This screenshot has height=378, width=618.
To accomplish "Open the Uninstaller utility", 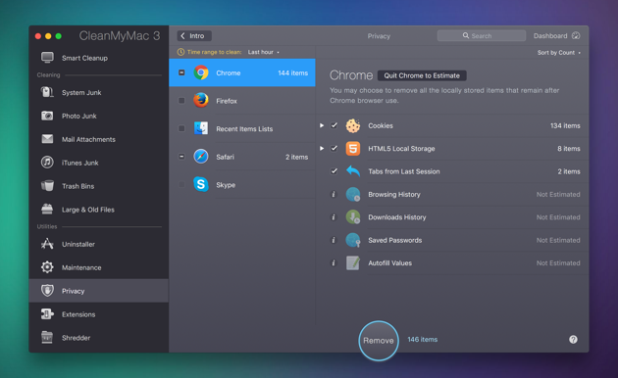I will coord(98,244).
